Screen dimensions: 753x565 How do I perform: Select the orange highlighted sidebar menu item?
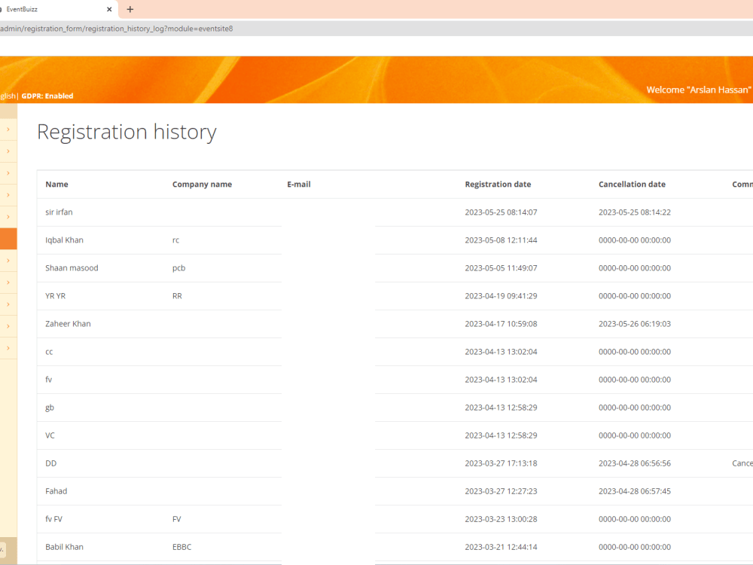(x=8, y=239)
